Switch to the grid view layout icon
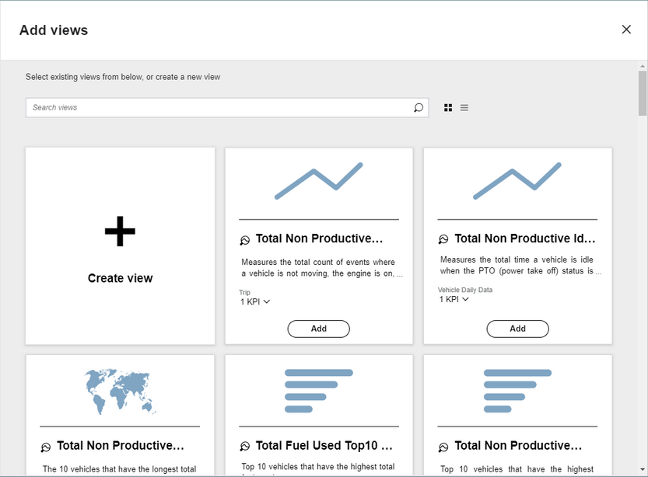 click(x=448, y=108)
